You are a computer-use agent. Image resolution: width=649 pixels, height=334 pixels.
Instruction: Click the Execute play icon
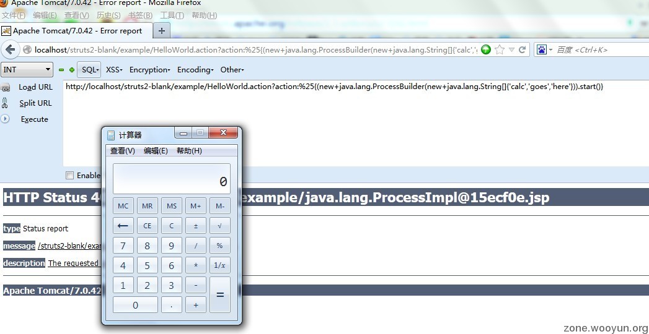tap(6, 119)
